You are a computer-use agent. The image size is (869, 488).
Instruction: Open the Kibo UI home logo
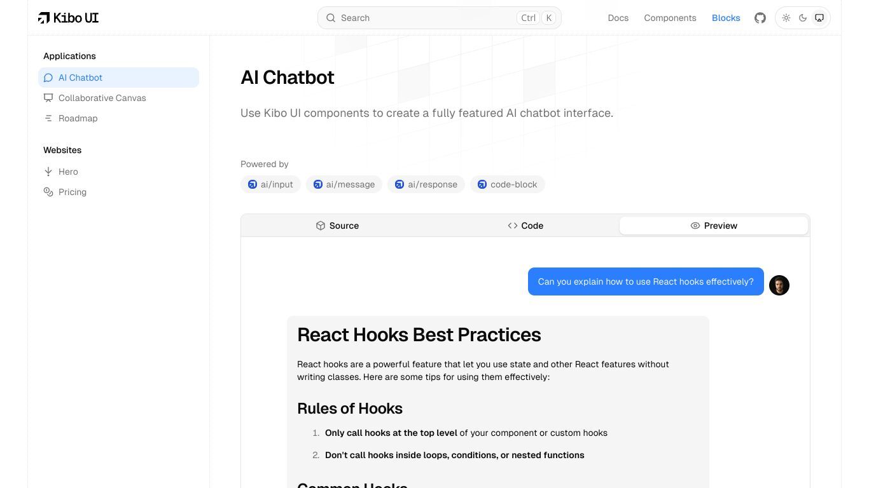(x=69, y=18)
